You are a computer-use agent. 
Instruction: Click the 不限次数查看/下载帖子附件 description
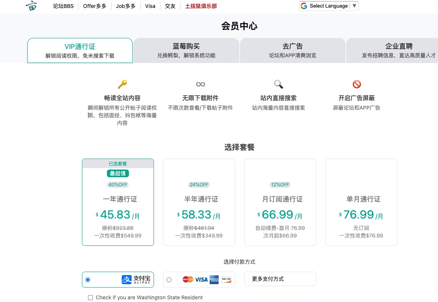[200, 108]
